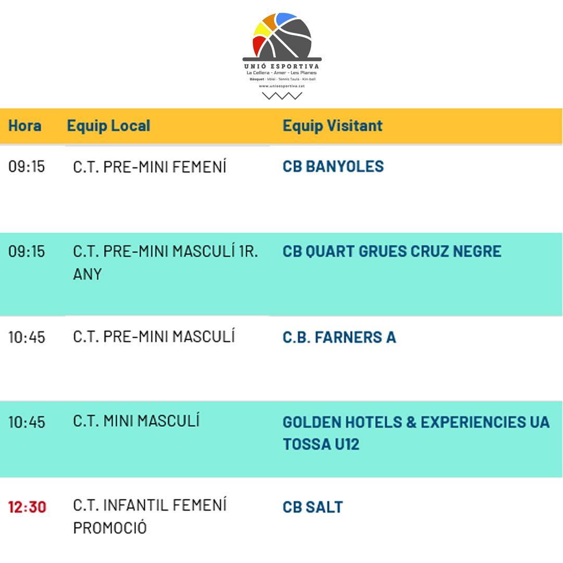Screen dimensions: 563x563
Task: Click the 10:45 time in the C.T. MINI MASCULÍ row
Action: click(27, 422)
